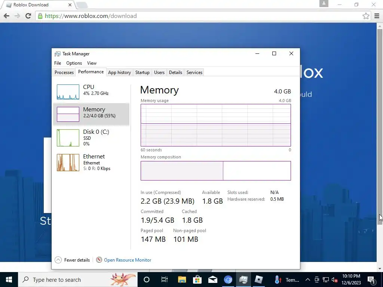Click the 147 MB Paged pool value
This screenshot has width=383, height=287.
click(153, 239)
